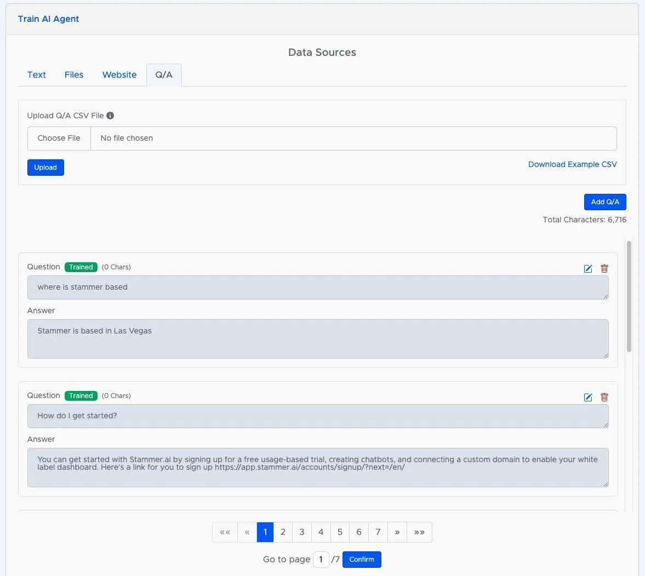Select the Website data source tab

click(119, 75)
